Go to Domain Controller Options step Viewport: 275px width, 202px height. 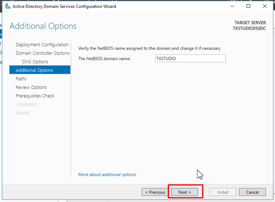[x=42, y=53]
